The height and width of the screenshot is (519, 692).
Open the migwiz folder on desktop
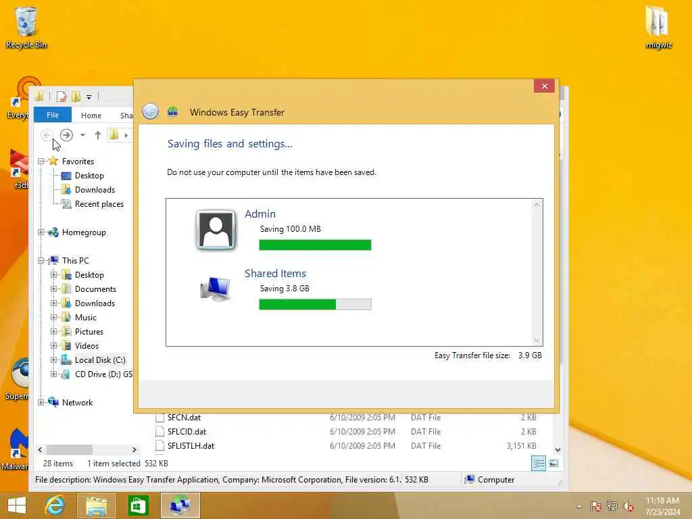[658, 27]
